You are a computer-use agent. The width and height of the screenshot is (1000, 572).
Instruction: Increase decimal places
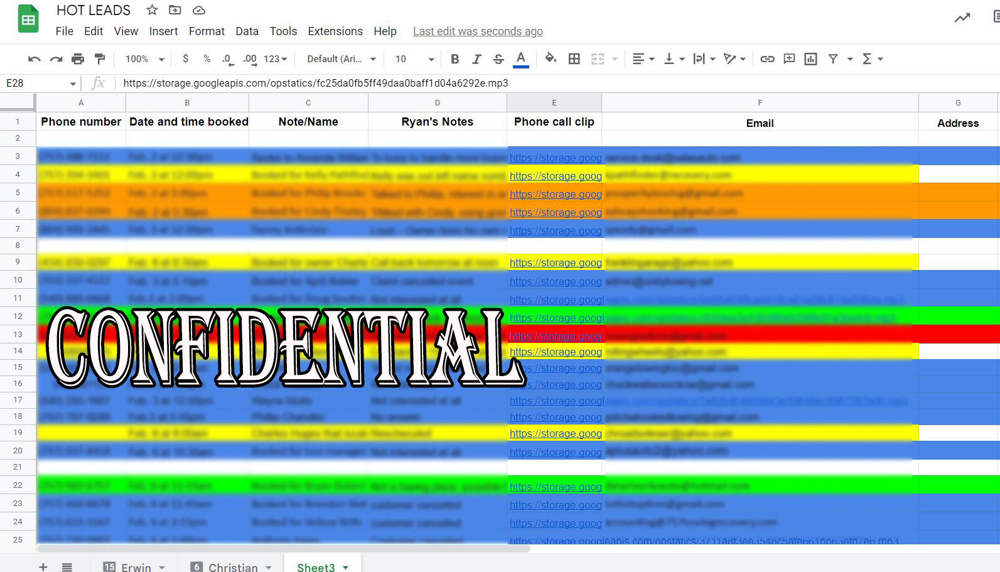click(250, 59)
